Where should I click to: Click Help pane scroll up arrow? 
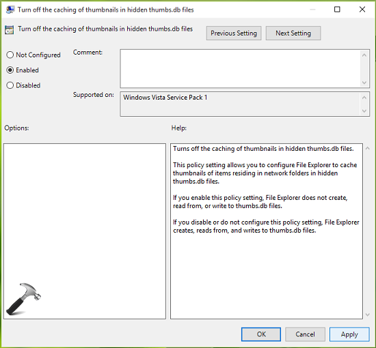367,148
